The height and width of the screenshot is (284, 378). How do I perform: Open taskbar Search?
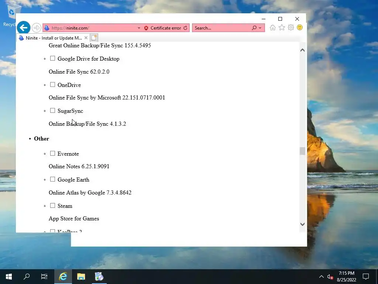[x=27, y=277]
